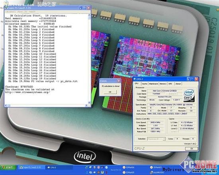Viewport: 219px width, 175px height.
Task: Open the Windows start menu
Action: (8, 167)
